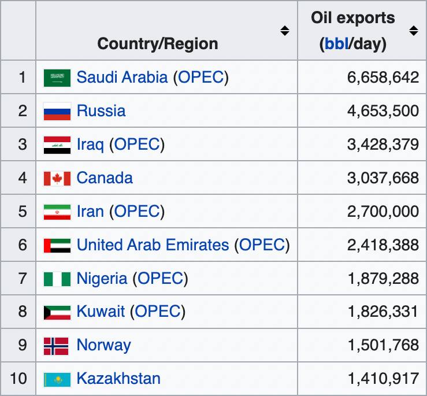Viewport: 427px width, 396px height.
Task: Click the Iran flag icon
Action: click(57, 212)
